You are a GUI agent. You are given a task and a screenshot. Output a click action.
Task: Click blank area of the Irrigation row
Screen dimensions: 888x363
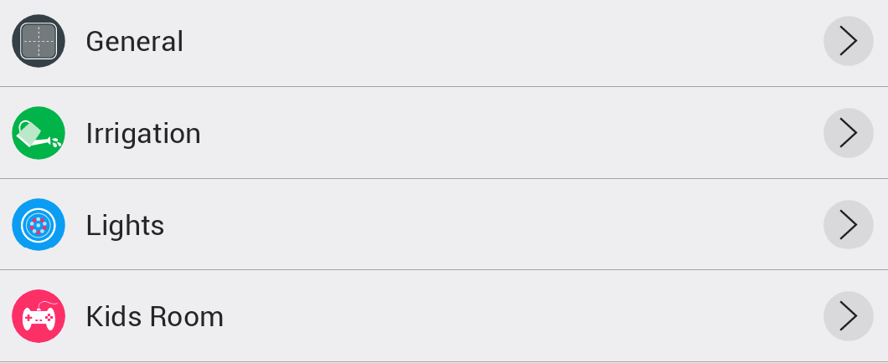(503, 133)
